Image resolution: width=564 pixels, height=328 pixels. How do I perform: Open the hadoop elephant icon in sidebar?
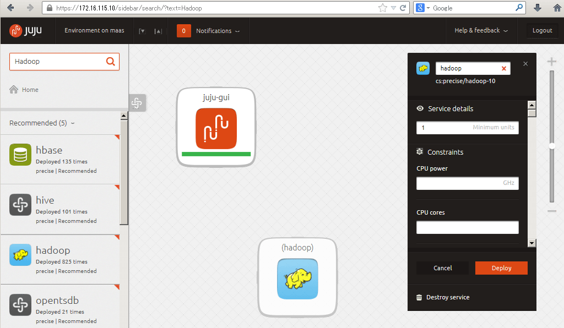pyautogui.click(x=20, y=255)
